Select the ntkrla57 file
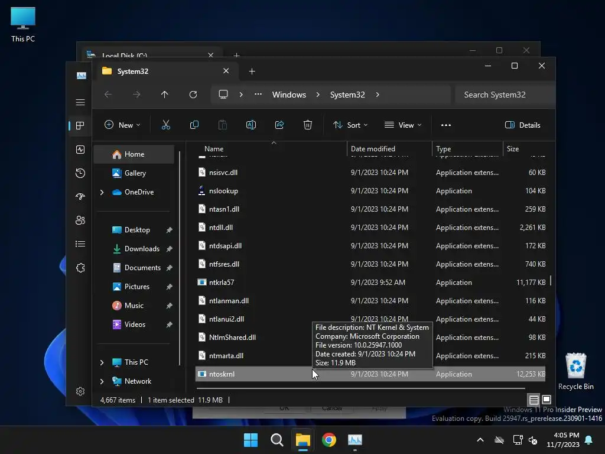Screen dimensions: 605x454 pyautogui.click(x=370, y=283)
